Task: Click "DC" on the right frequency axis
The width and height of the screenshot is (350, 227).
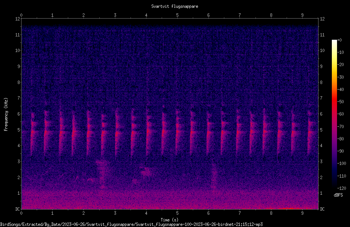Action: coord(322,209)
